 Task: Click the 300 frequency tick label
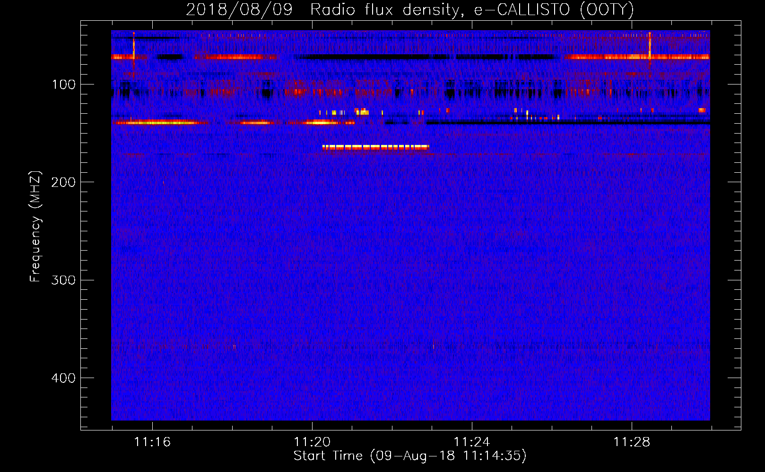[x=63, y=280]
